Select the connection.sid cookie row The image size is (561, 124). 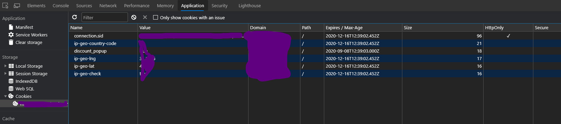(315, 36)
